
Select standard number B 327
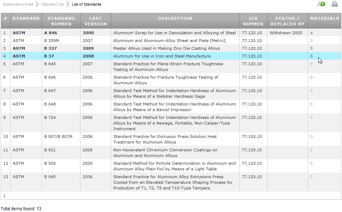[x=50, y=48]
